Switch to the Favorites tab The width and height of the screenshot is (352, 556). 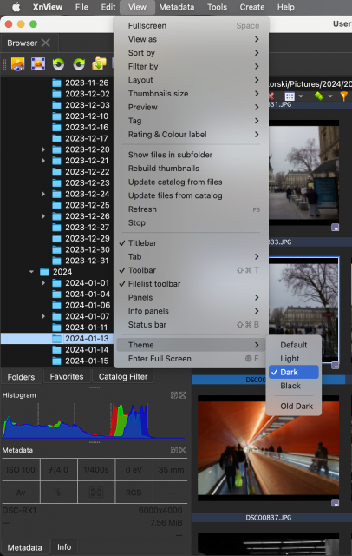67,376
